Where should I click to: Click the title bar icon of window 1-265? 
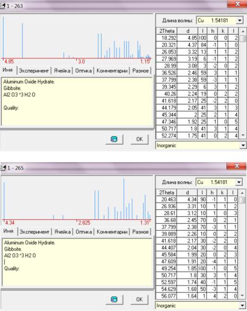pos(3,168)
